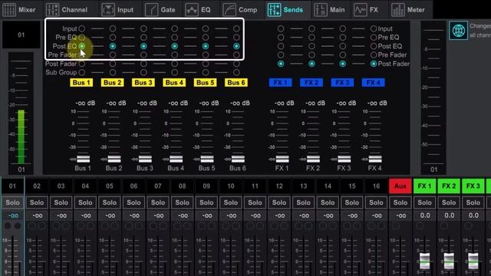Solo channel 16
The width and height of the screenshot is (491, 276).
tap(376, 202)
